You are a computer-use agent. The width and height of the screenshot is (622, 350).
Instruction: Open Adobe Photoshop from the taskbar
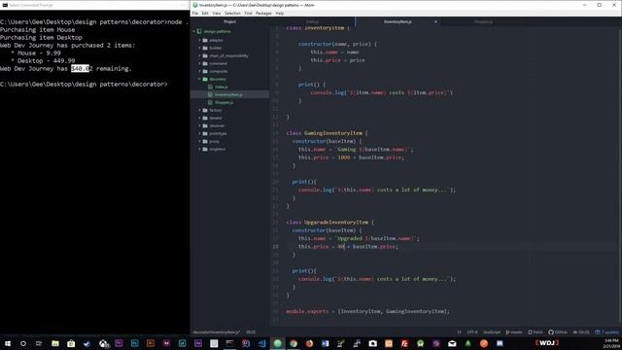pos(134,343)
